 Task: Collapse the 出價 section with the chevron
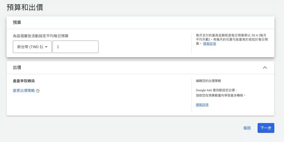pyautogui.click(x=265, y=68)
